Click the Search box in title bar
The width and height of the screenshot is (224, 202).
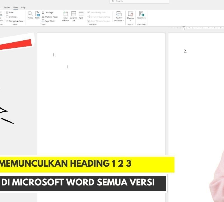(139, 1)
